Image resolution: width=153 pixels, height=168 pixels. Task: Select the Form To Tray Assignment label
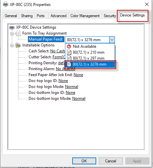pyautogui.click(x=44, y=33)
